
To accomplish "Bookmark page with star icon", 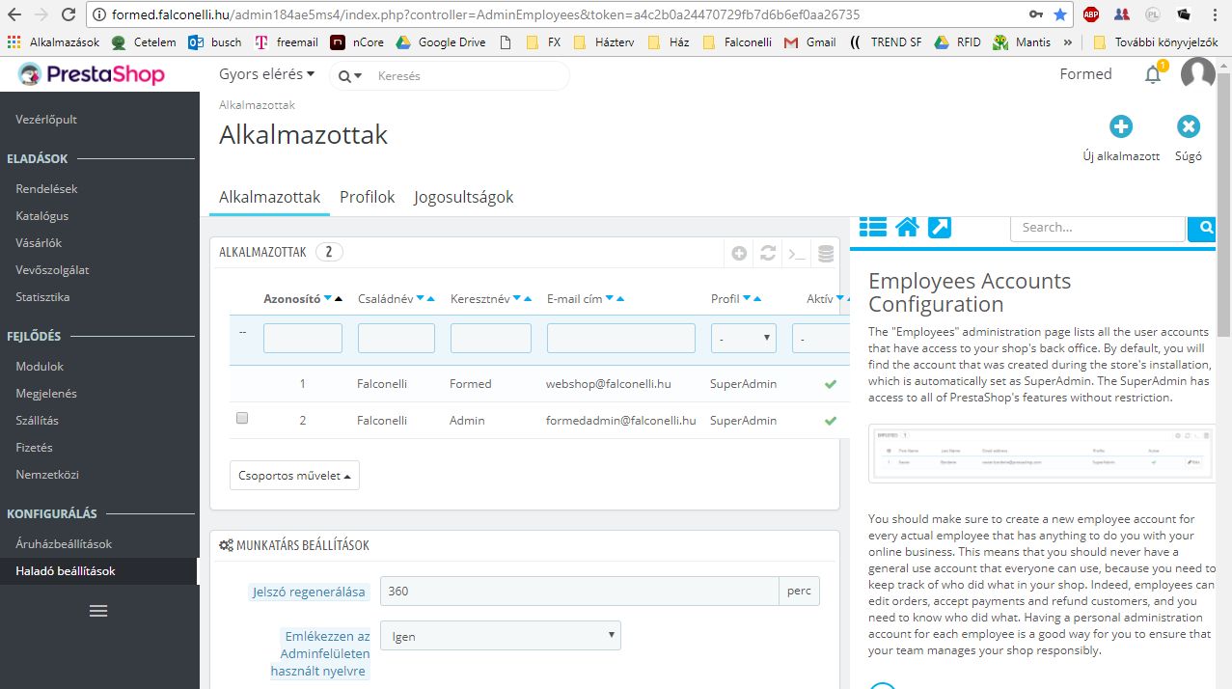I will pyautogui.click(x=1061, y=14).
